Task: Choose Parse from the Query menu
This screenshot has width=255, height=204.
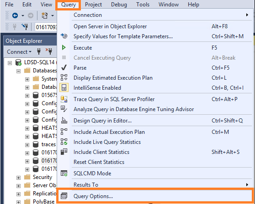Action: (x=155, y=68)
